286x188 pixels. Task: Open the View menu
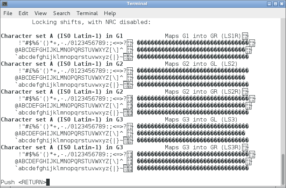(40, 13)
